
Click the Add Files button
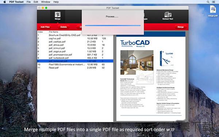[x=45, y=27]
